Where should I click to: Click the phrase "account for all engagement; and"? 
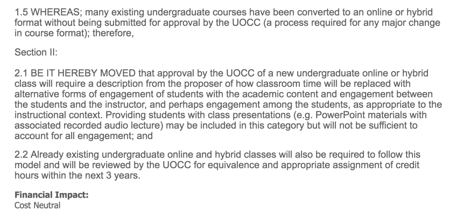point(83,136)
